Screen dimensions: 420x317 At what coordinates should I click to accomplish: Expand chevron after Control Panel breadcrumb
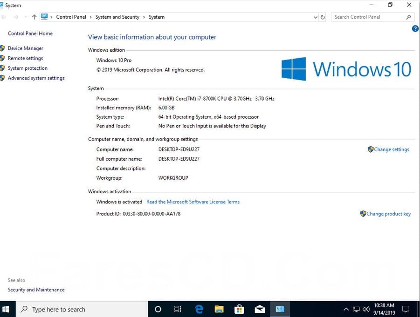(x=90, y=17)
